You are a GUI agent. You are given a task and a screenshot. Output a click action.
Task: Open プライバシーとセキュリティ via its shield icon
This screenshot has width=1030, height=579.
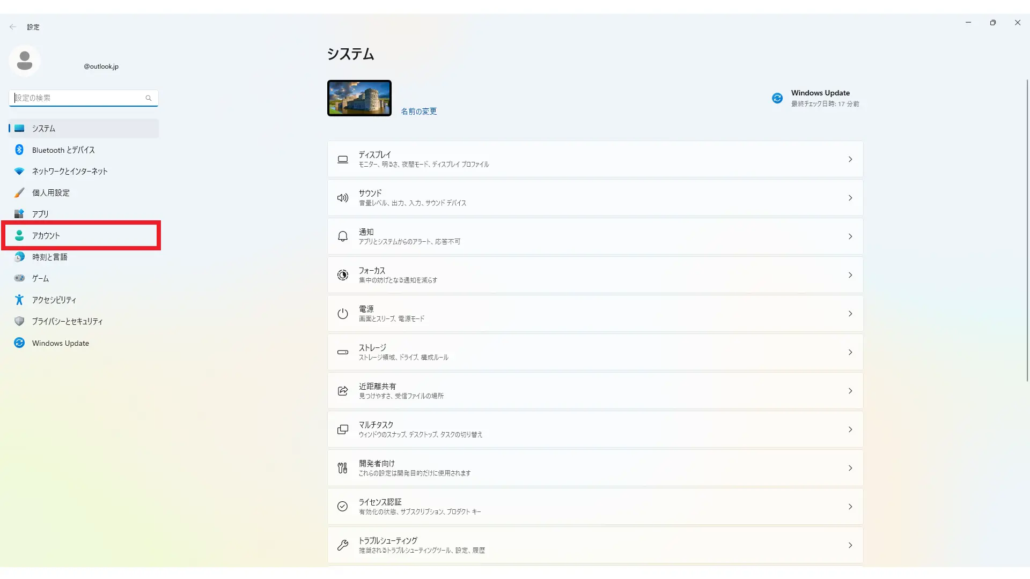point(19,321)
